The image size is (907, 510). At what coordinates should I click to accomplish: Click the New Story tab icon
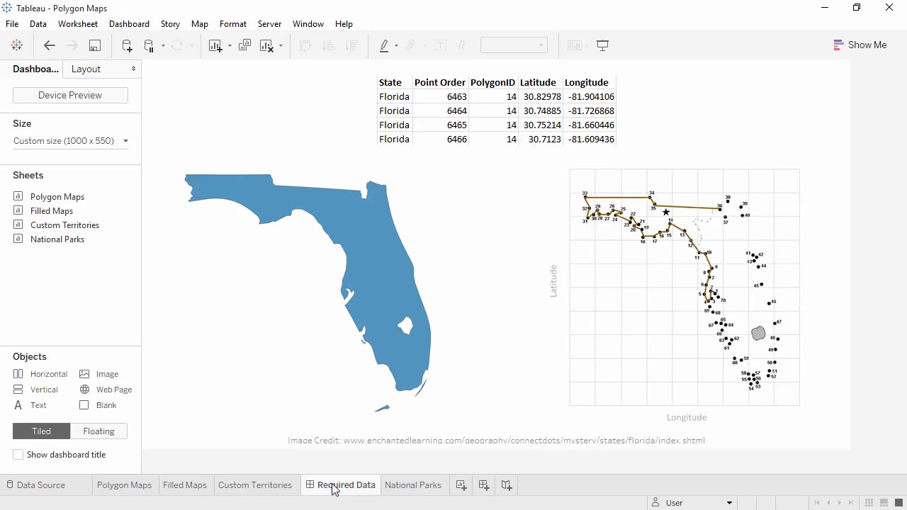click(507, 485)
